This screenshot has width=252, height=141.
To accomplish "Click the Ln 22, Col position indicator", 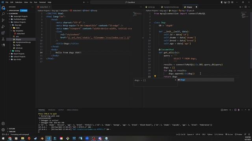I will coord(180,134).
